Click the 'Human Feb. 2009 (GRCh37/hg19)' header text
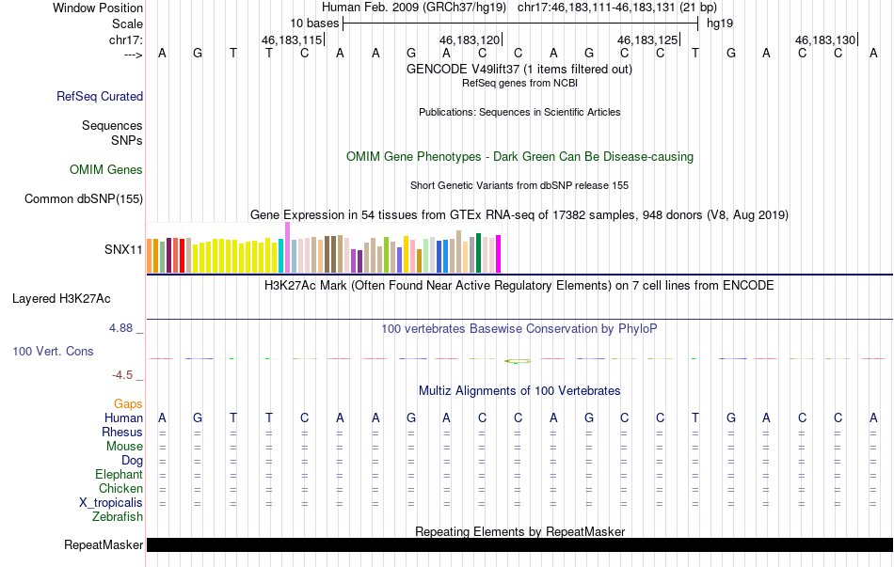This screenshot has height=567, width=894. click(414, 8)
